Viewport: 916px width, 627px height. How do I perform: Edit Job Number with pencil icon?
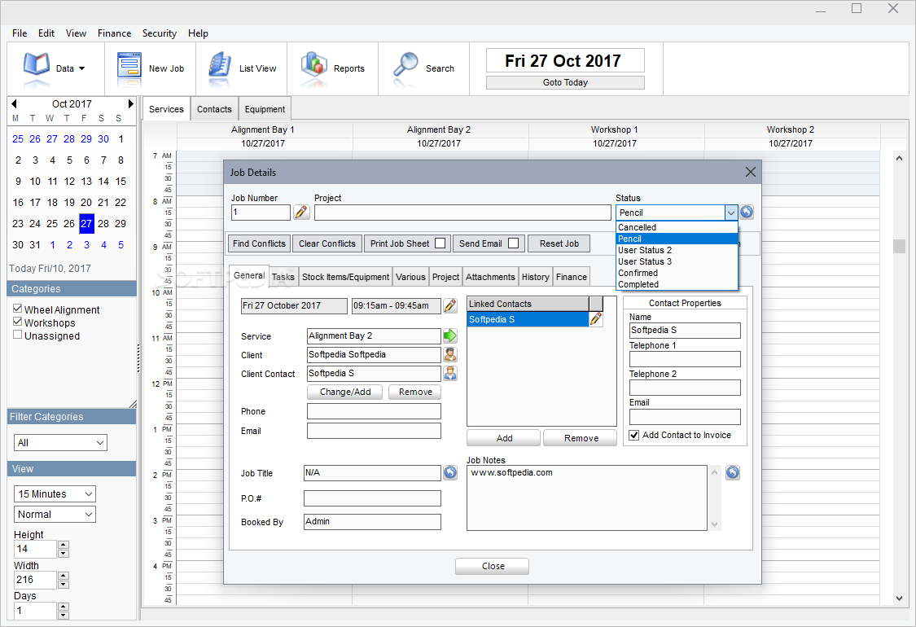[301, 212]
